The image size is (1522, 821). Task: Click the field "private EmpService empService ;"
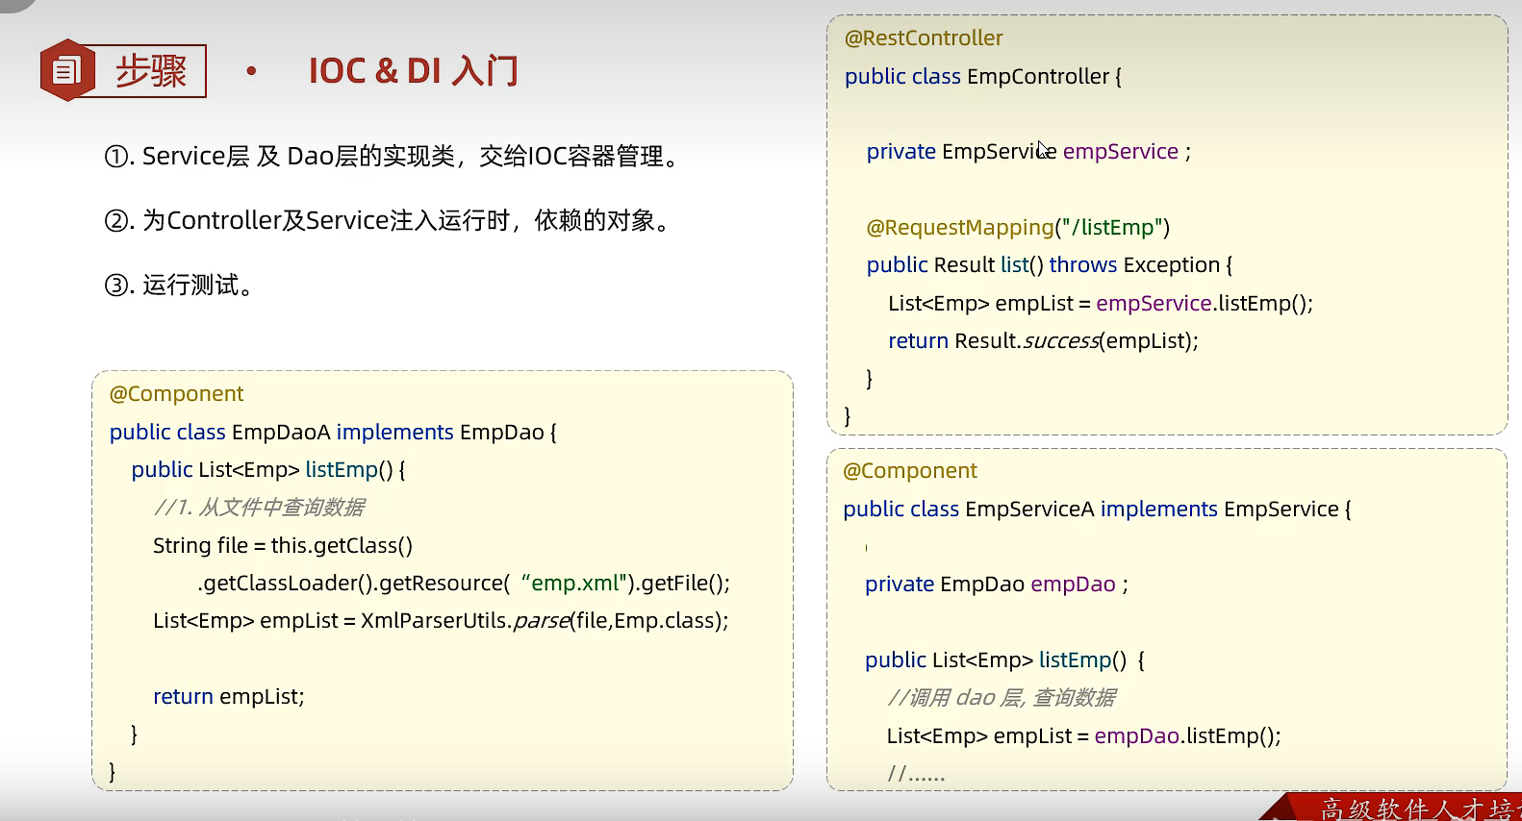point(1028,152)
